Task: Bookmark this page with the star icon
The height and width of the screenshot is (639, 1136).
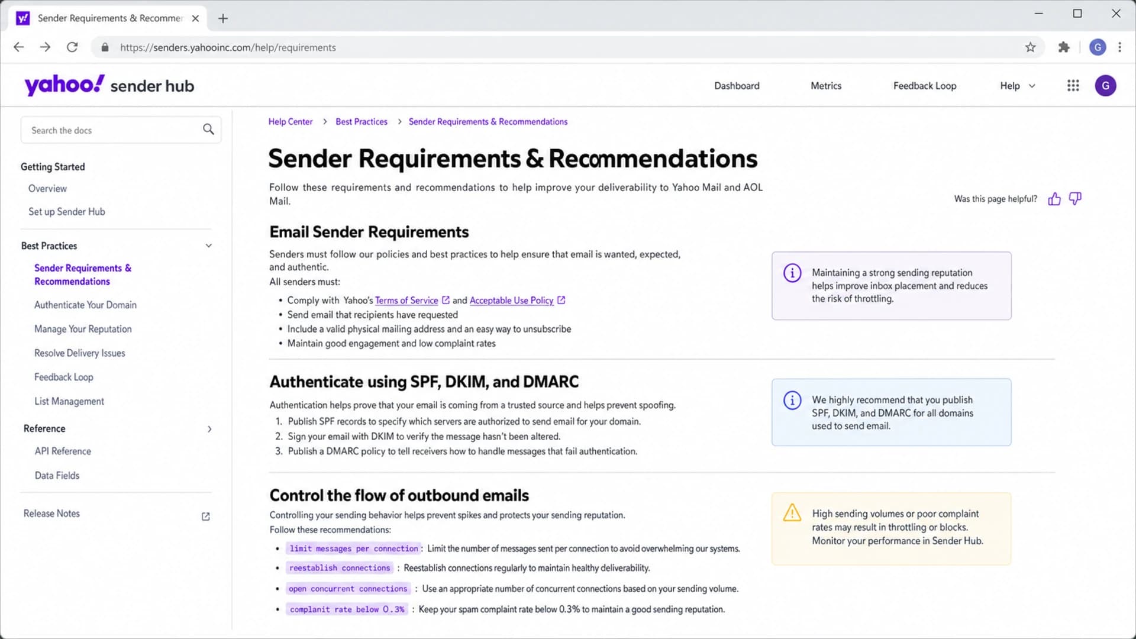Action: click(x=1030, y=47)
